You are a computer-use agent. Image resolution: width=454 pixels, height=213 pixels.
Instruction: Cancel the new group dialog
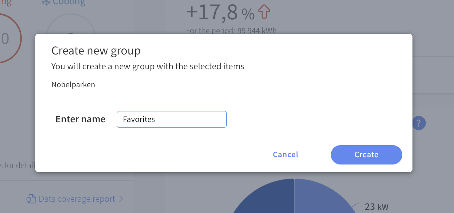pos(285,155)
